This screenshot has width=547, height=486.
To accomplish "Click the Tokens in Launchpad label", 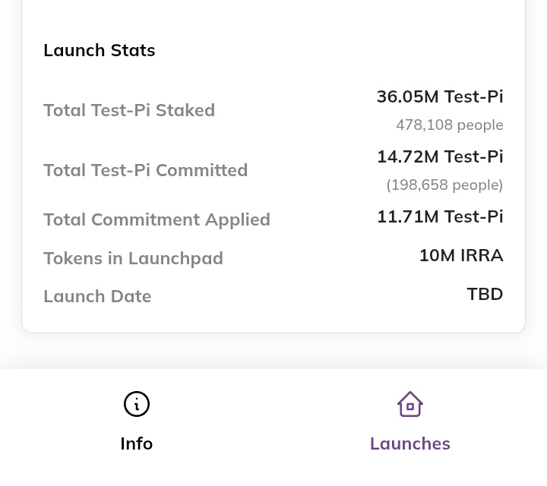I will click(x=133, y=259).
